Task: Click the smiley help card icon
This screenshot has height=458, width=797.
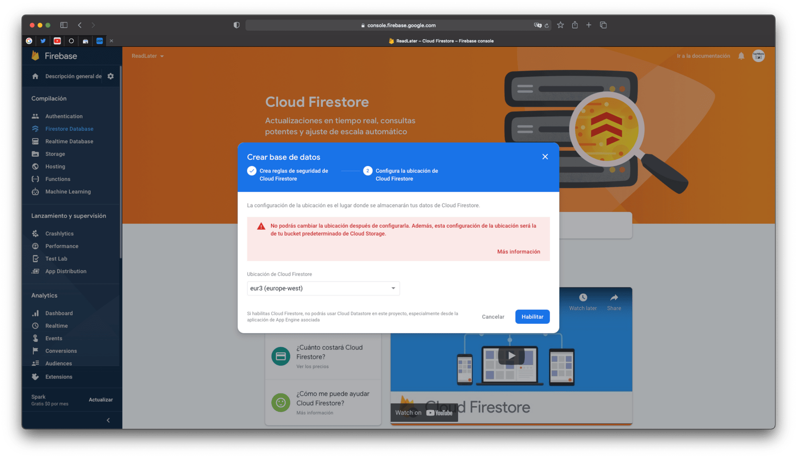Action: click(x=281, y=403)
